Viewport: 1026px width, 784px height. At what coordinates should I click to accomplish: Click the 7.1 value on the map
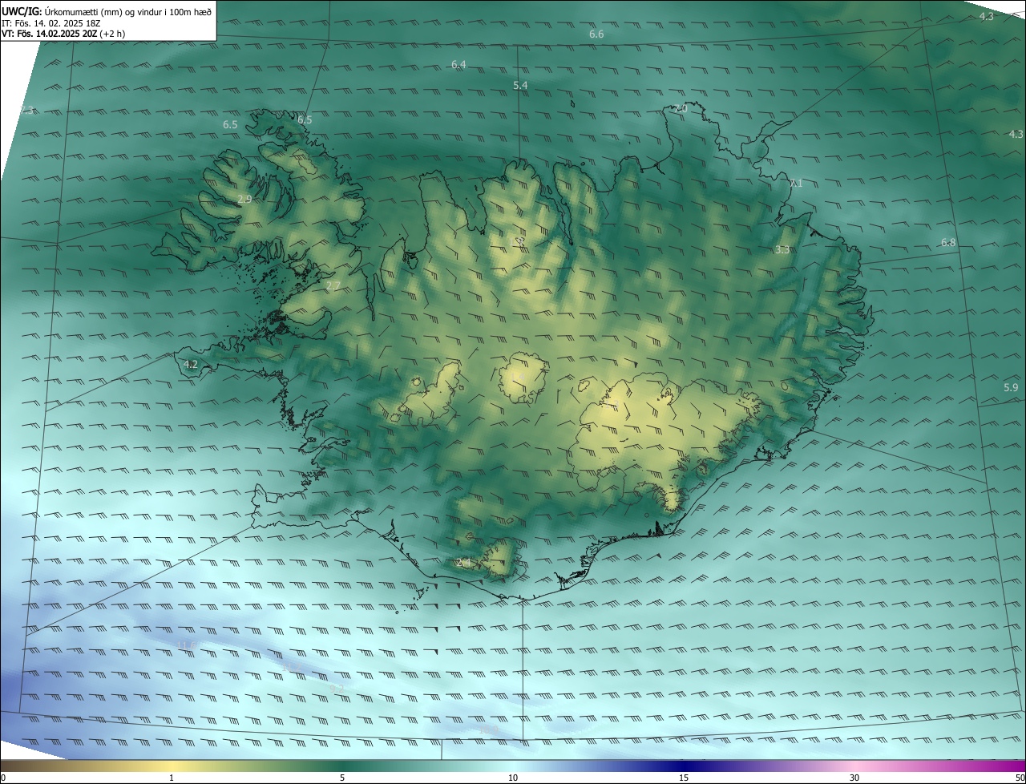click(x=795, y=184)
